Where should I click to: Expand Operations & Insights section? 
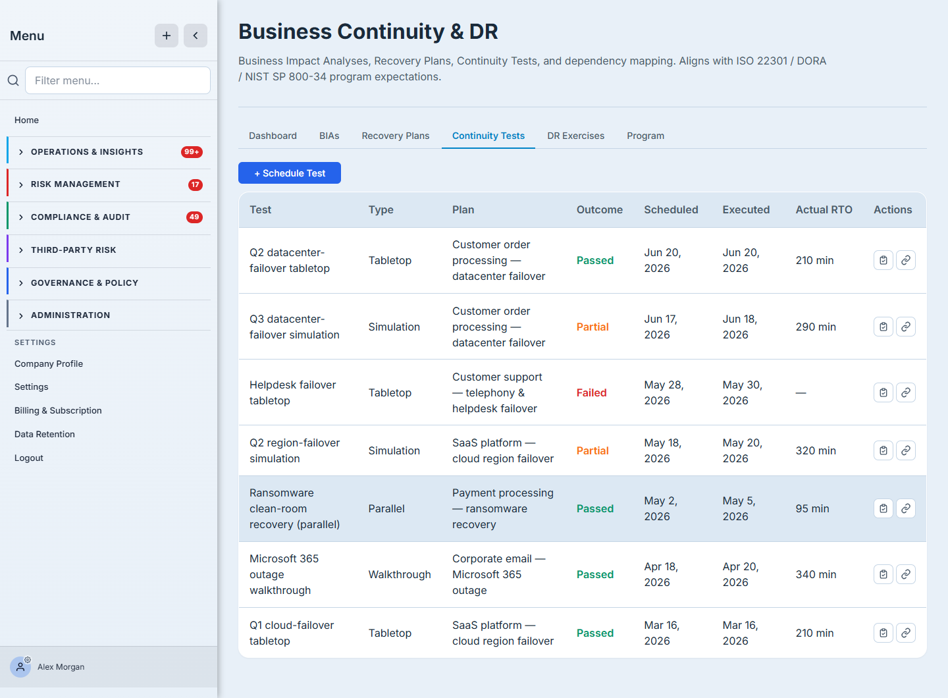point(109,152)
